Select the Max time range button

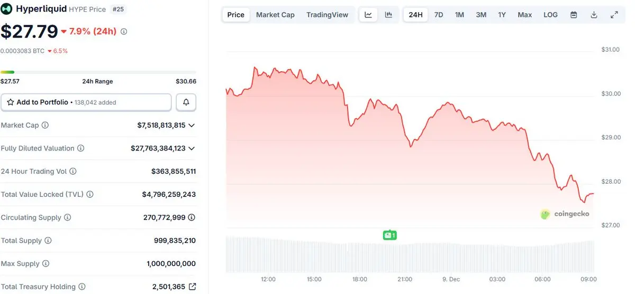[x=524, y=15]
